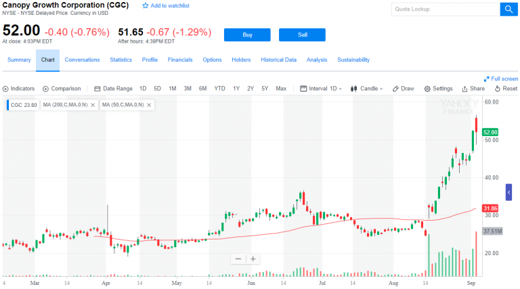
Task: Remove the MA 50 indicator
Action: point(149,105)
